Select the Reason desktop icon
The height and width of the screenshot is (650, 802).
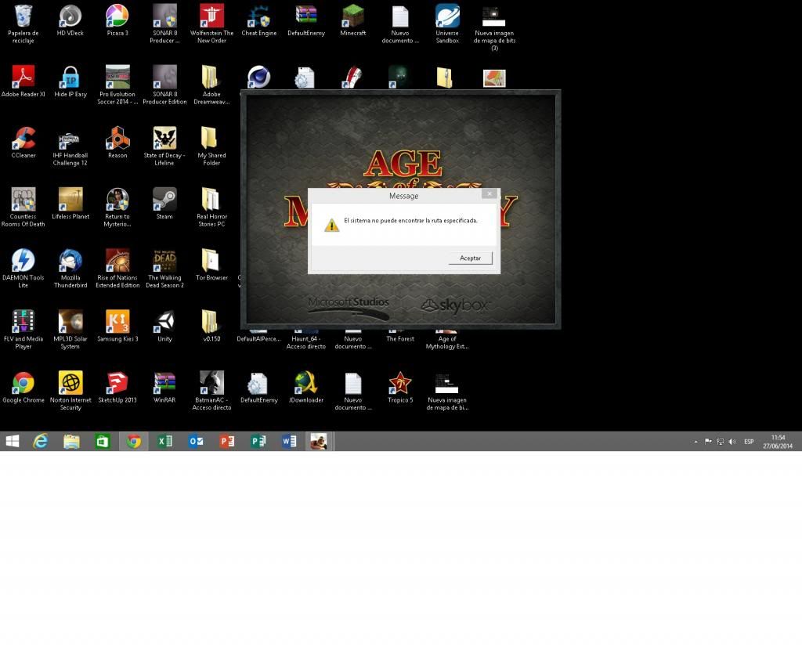coord(117,143)
